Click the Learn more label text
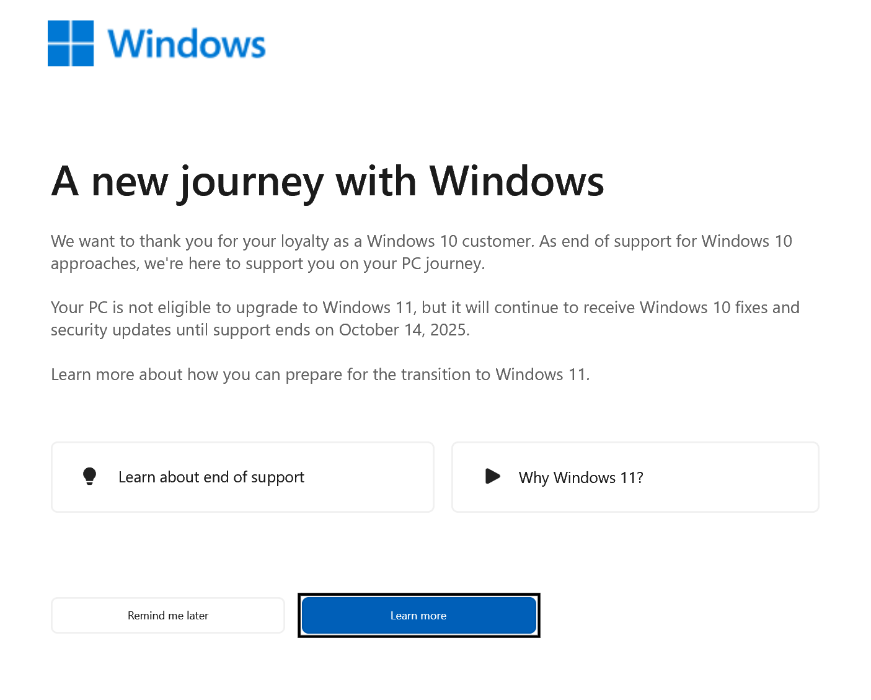Viewport: 871px width, 700px height. [x=418, y=616]
